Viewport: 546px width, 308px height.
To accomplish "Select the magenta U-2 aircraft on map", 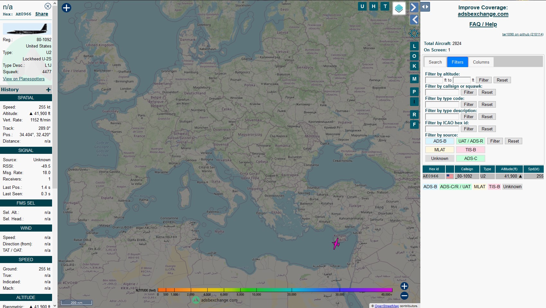I will coord(336,244).
